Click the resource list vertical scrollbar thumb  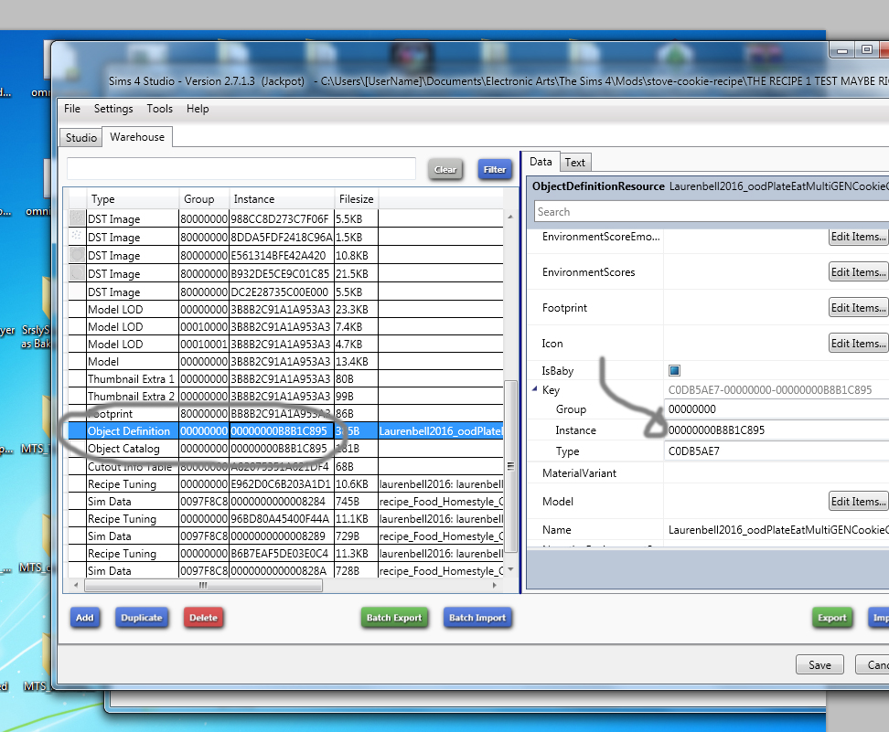tap(510, 466)
